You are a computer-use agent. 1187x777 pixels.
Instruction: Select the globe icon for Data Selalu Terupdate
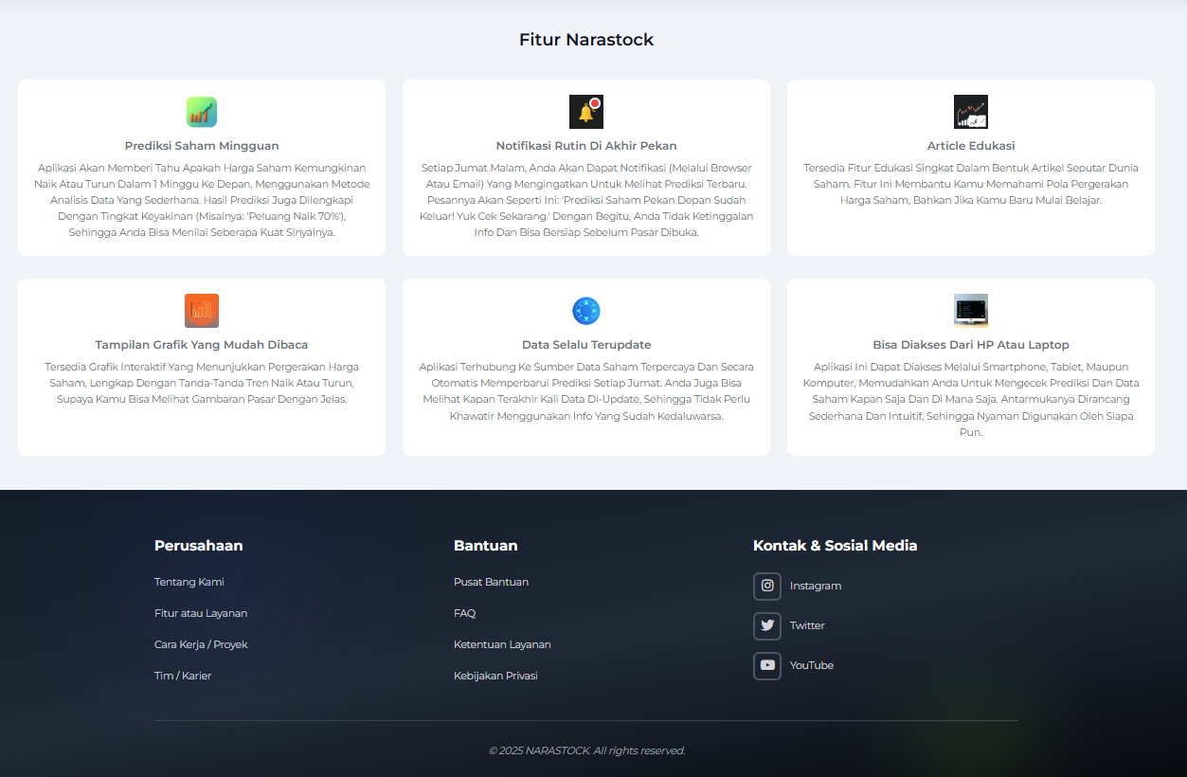[585, 310]
